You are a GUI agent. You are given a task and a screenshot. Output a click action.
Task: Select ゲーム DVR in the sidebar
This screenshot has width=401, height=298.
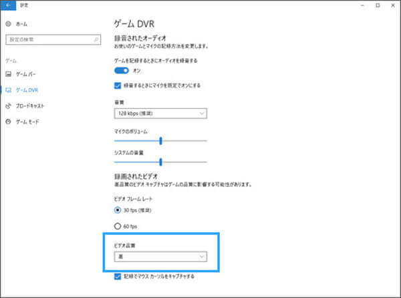(x=27, y=90)
